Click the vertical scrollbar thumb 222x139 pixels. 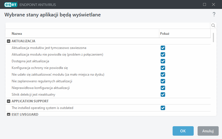click(213, 37)
